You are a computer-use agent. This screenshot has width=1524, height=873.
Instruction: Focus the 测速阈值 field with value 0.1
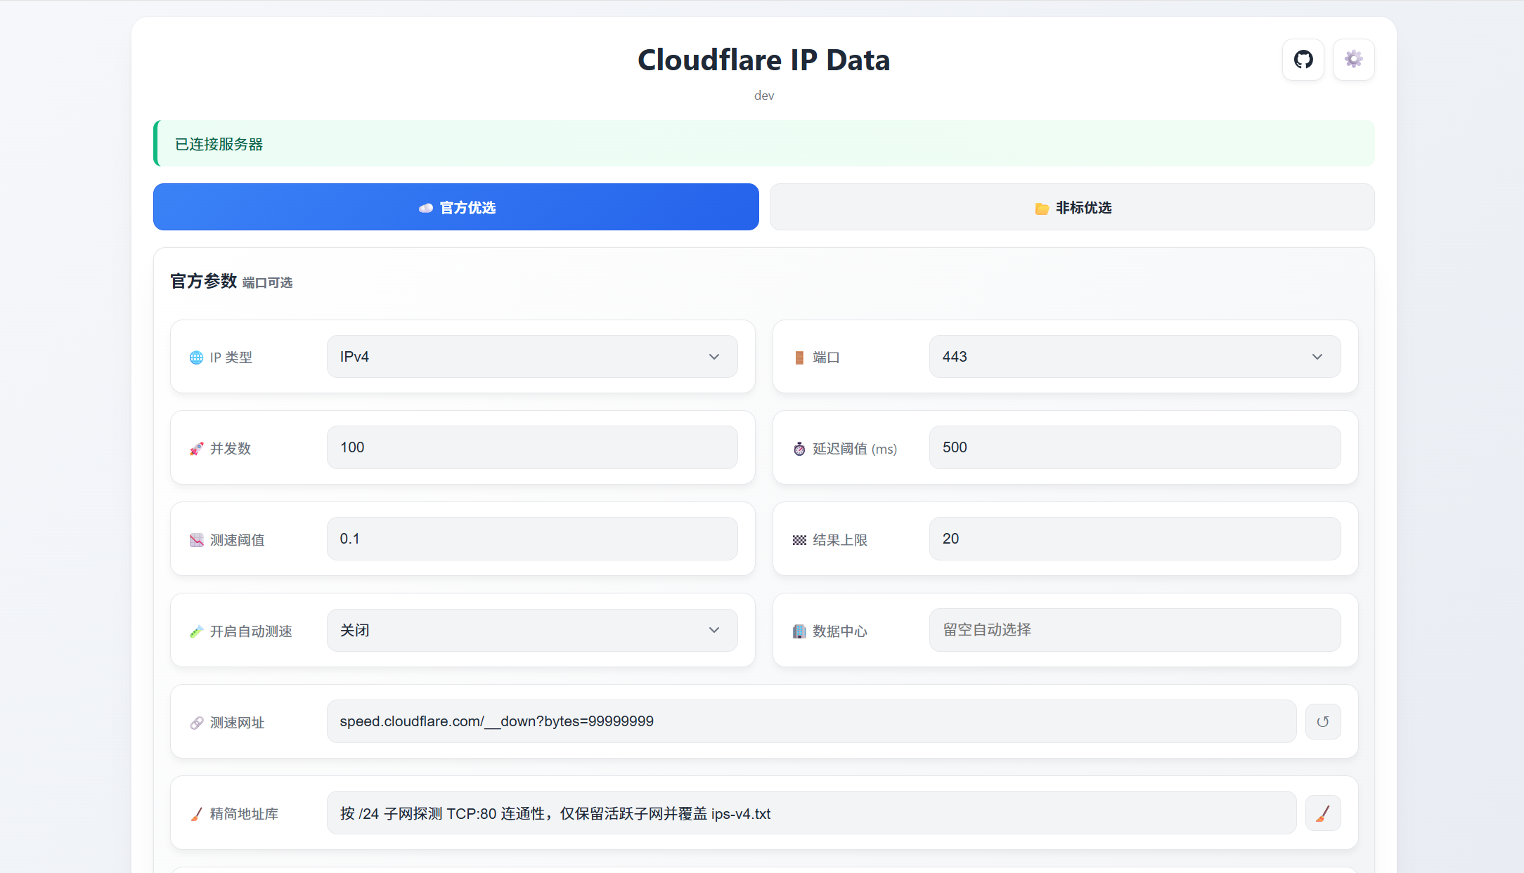tap(532, 539)
